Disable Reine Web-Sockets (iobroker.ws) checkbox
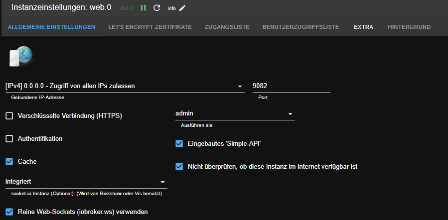The width and height of the screenshot is (448, 220). 9,212
